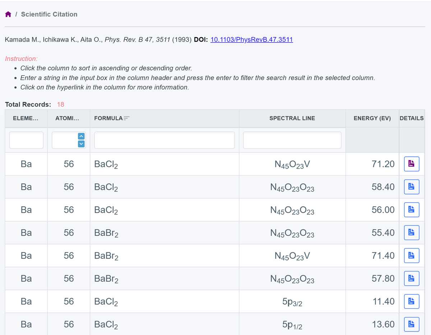Click the N45O23O23 line at 55.40
Screen dimensions: 431x335
click(x=292, y=233)
